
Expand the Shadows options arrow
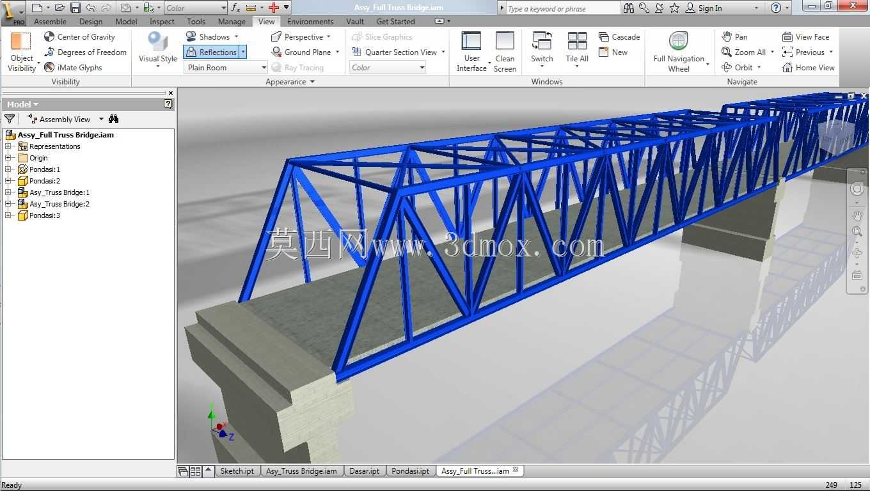point(236,36)
